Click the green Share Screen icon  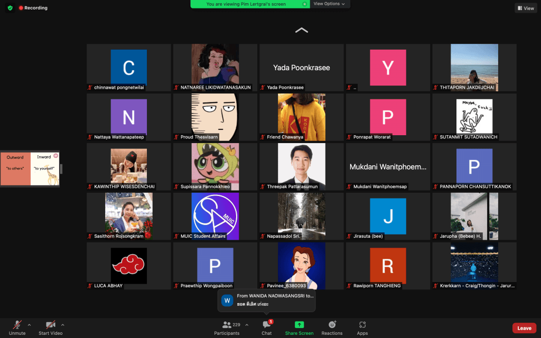(x=299, y=325)
